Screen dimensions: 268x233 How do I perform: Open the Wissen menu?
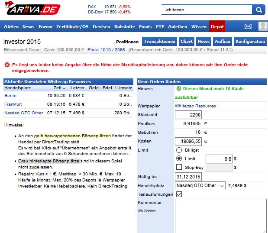click(199, 26)
